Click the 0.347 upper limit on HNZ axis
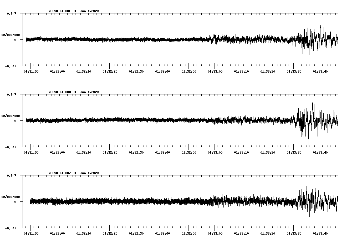The image size is (357, 243). [11, 175]
